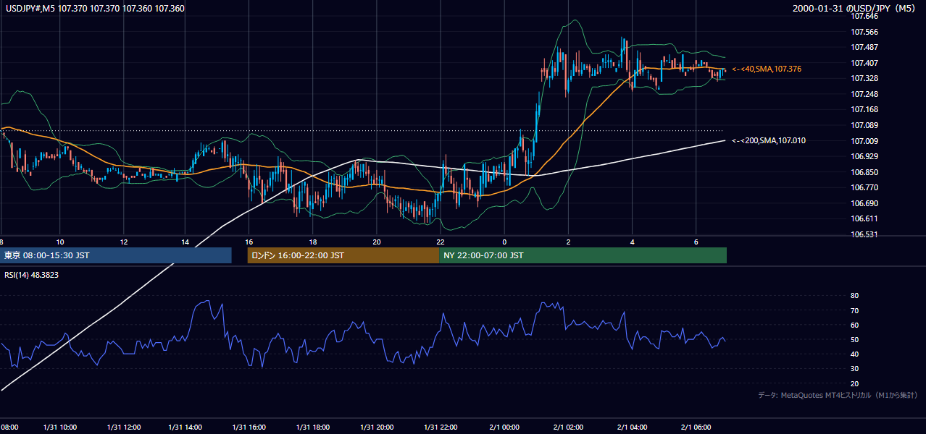Viewport: 926px width, 434px height.
Task: Click the 2000-01-31 USD/JPY (M5) chart title
Action: [x=855, y=8]
